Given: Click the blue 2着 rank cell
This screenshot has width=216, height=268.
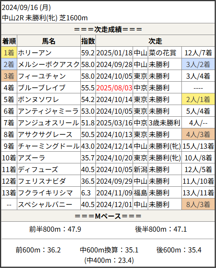Looking at the screenshot, I should [9, 64].
